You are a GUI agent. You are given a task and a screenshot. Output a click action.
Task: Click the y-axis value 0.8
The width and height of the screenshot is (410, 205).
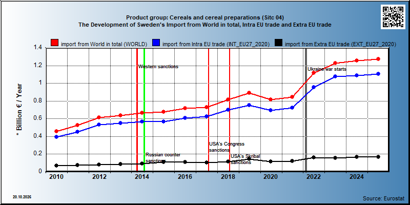(38, 101)
